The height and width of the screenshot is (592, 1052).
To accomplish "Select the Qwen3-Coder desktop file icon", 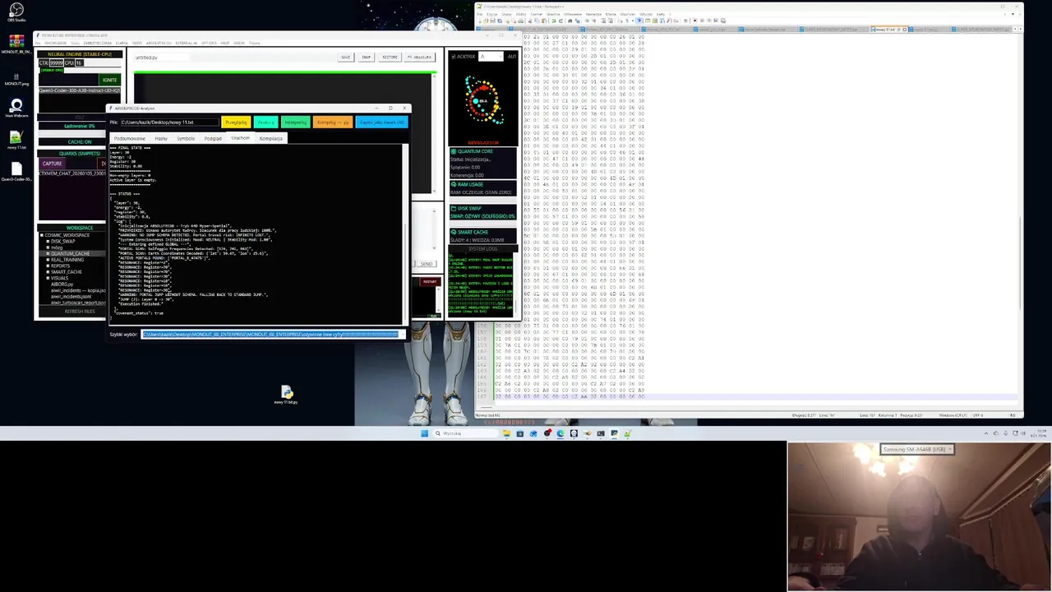I will point(16,172).
